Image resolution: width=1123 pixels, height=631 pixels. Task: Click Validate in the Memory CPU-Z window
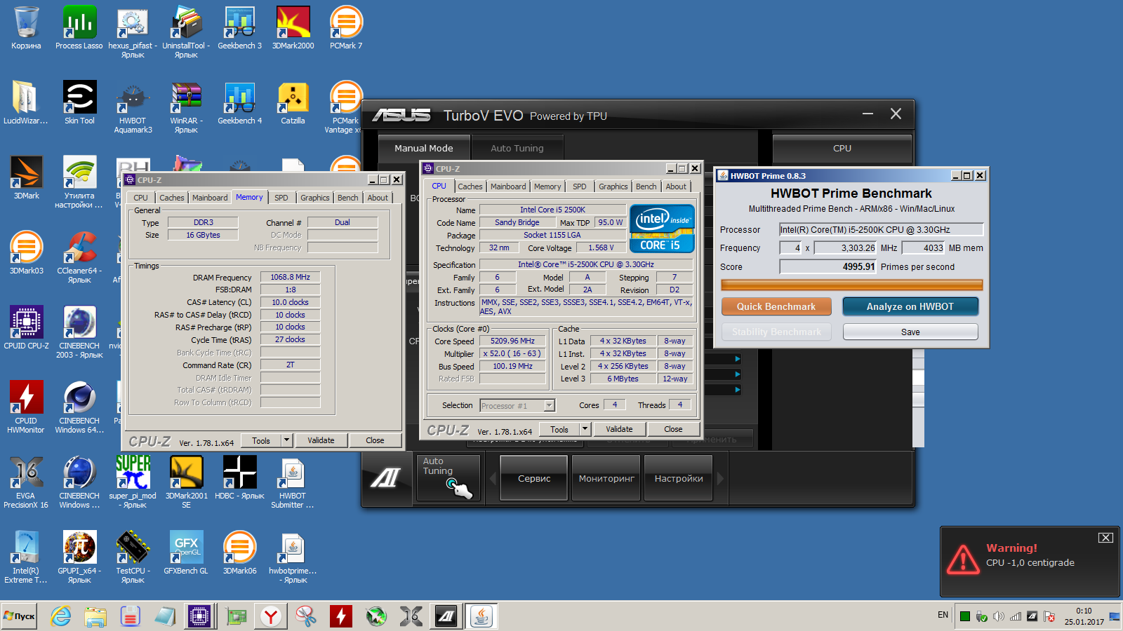pos(321,440)
